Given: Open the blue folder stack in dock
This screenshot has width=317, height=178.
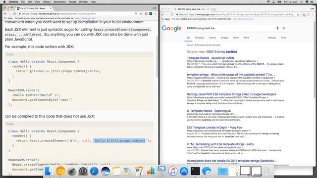Looking at the screenshot, I should coord(222,171).
